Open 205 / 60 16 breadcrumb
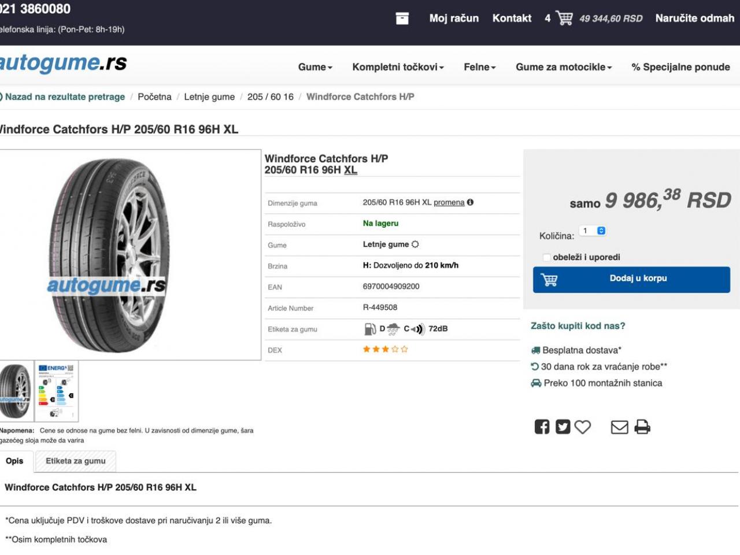Viewport: 740px width, 555px height. pos(270,97)
